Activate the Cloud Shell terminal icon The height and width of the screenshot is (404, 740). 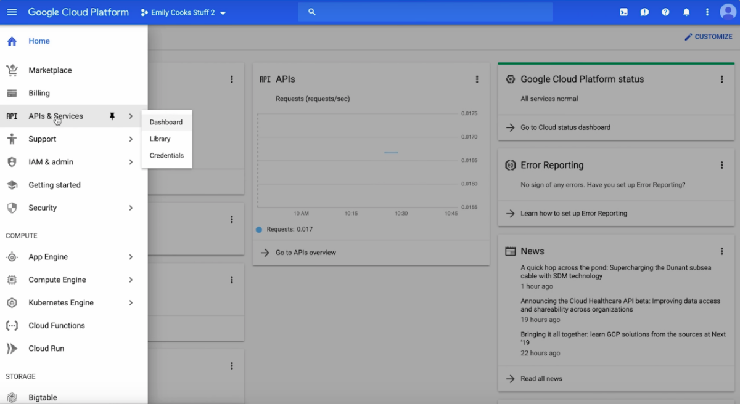(623, 12)
